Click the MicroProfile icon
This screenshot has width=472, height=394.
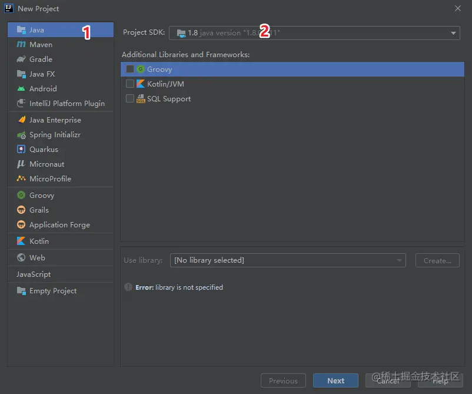click(x=21, y=178)
